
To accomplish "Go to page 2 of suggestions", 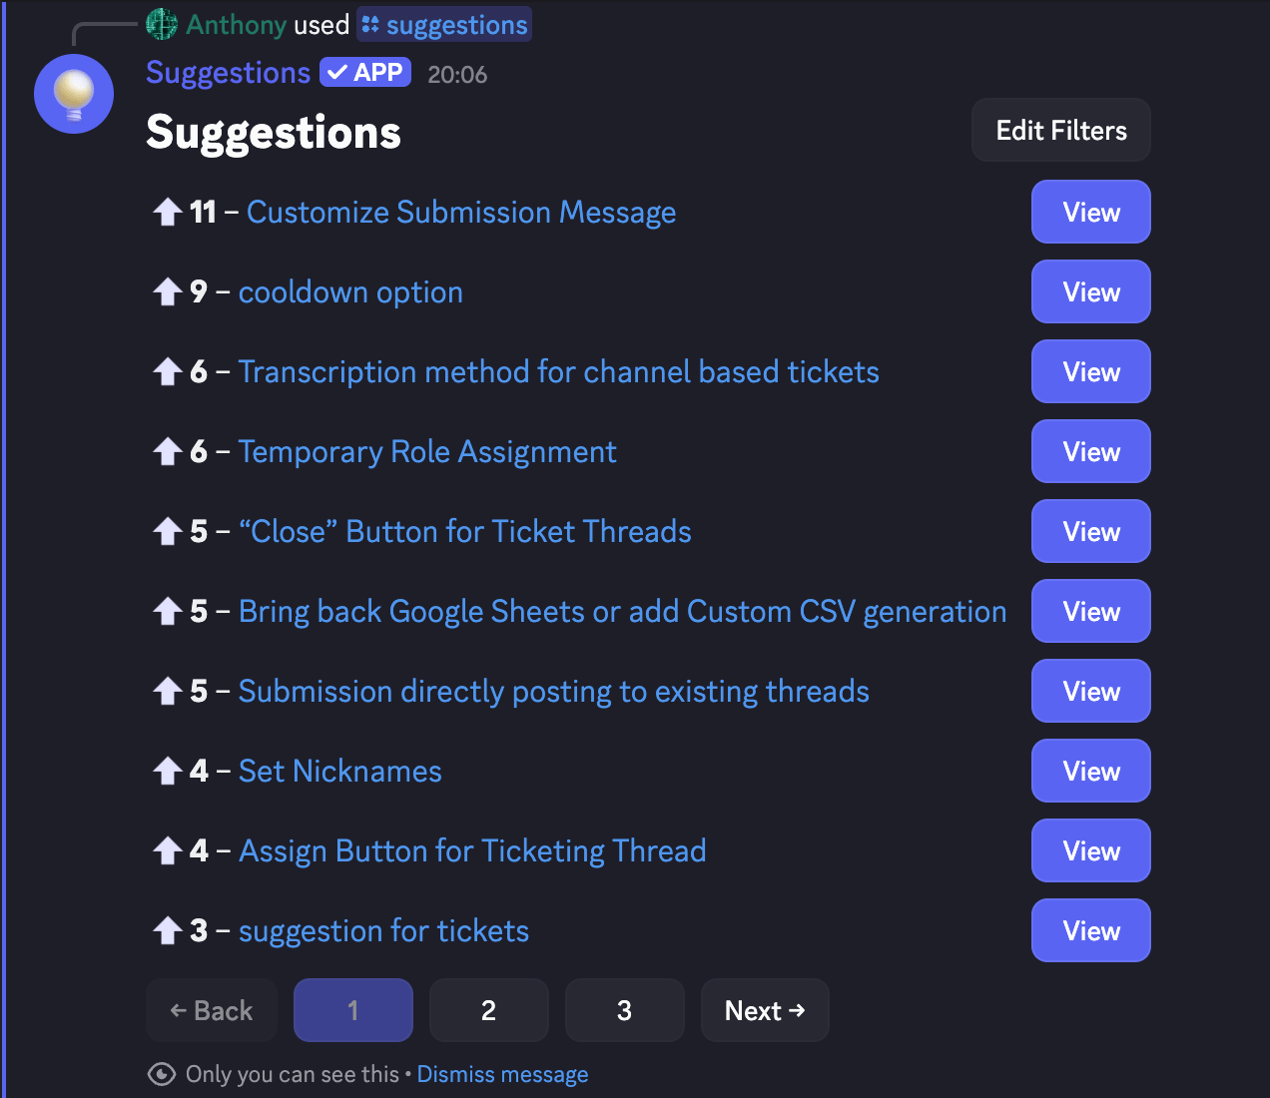I will tap(489, 1010).
